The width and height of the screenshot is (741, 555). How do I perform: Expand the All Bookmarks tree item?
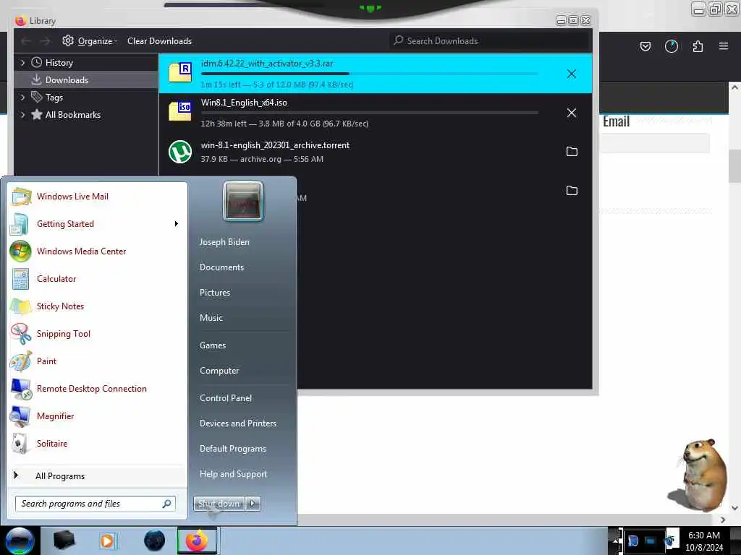(22, 115)
